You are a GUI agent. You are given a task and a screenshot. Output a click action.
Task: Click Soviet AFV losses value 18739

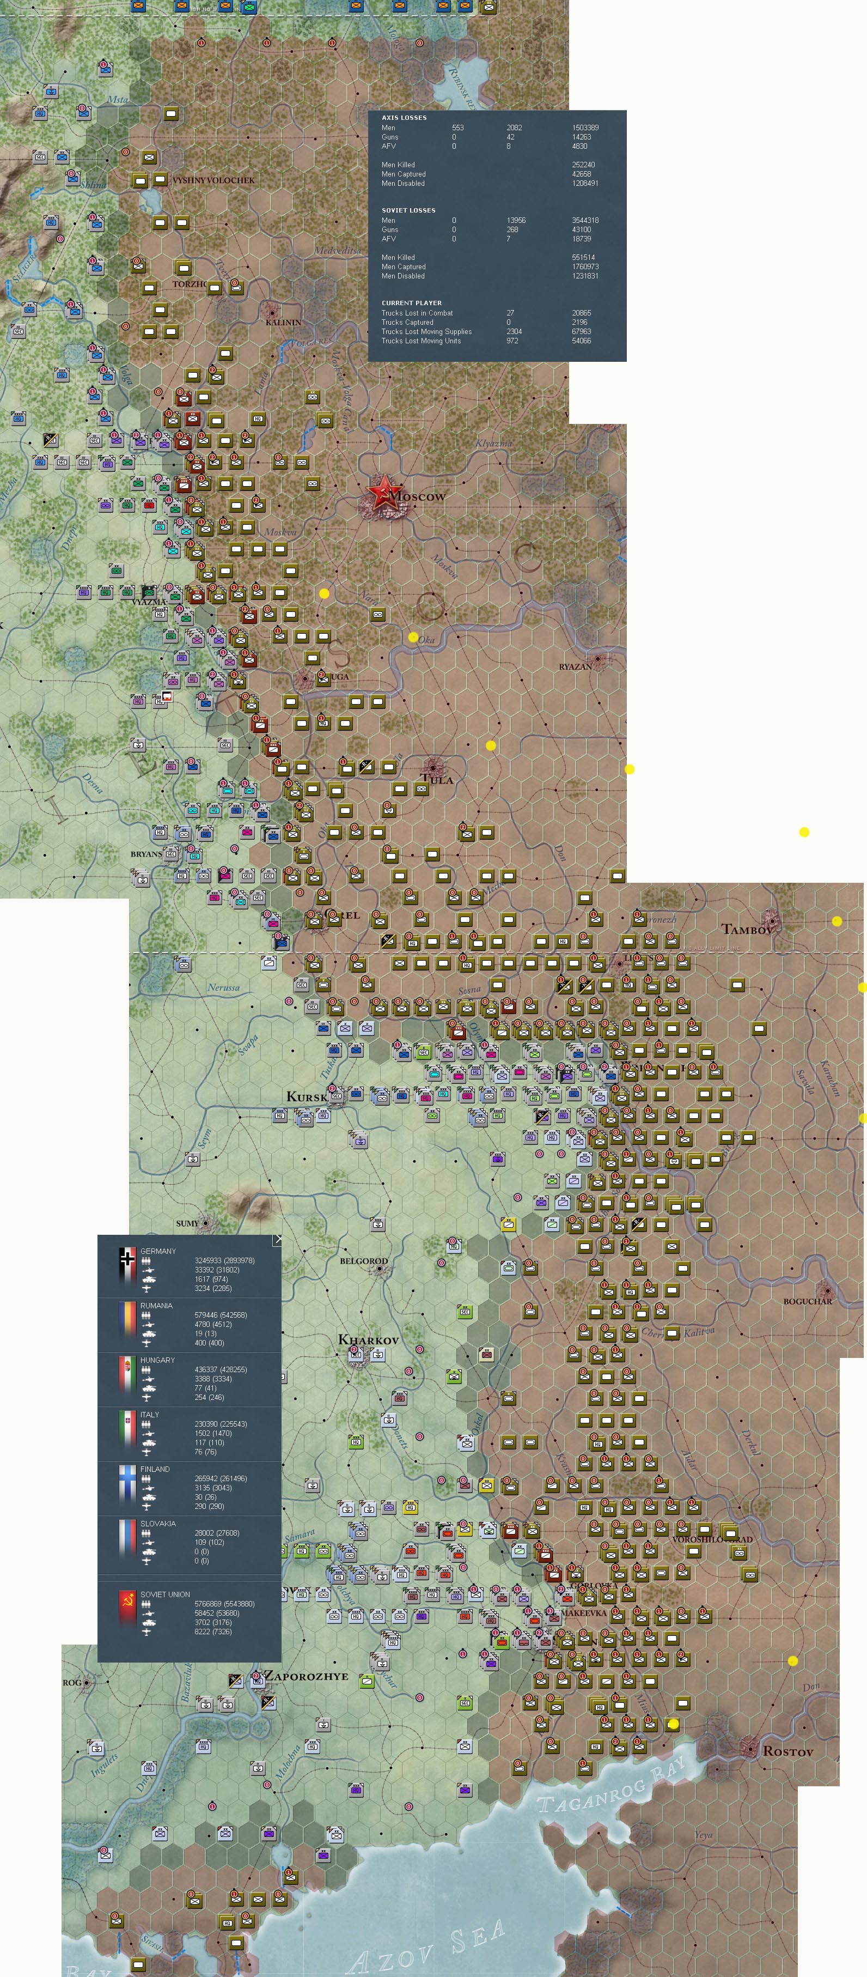(x=582, y=239)
